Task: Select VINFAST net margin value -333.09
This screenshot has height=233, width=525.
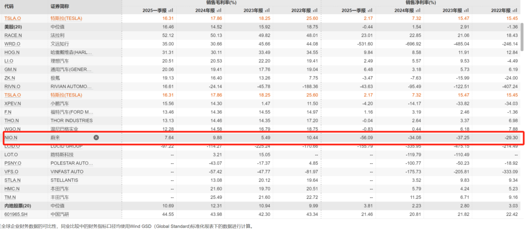Action: 510,172
